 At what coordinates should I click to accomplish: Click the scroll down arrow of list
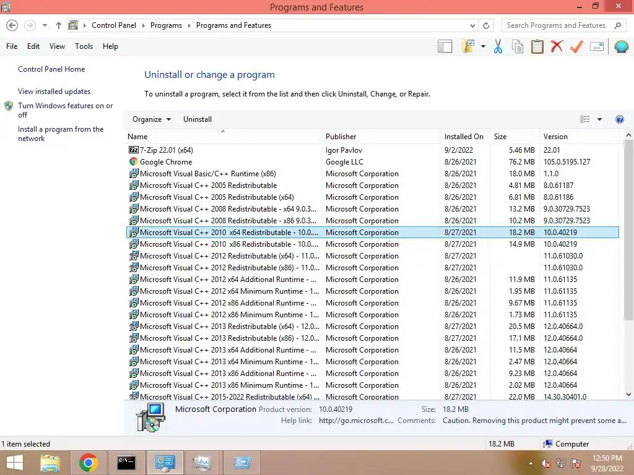[x=628, y=395]
